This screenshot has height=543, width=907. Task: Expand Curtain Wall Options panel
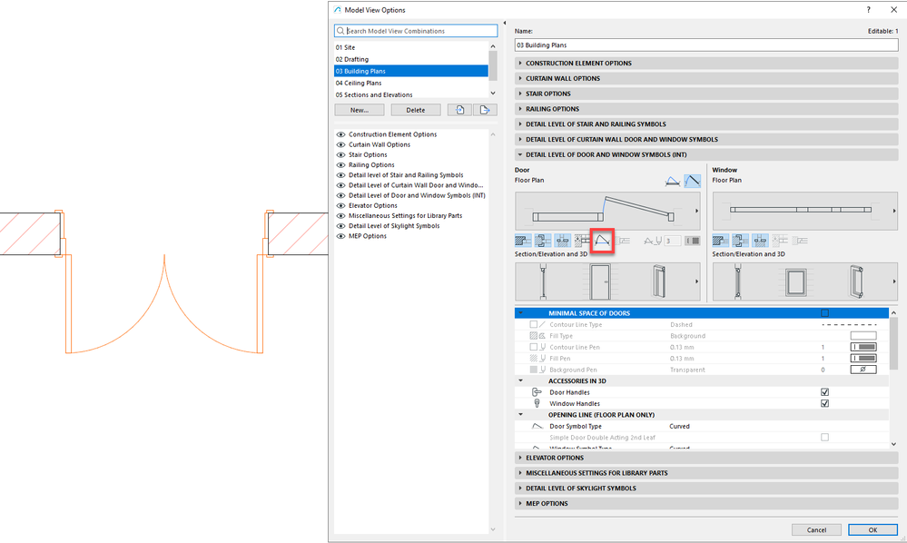tap(706, 79)
